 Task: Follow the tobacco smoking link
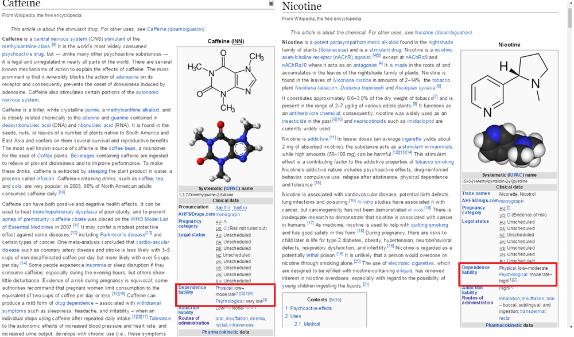(435, 161)
